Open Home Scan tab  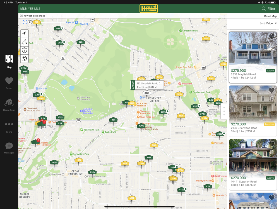click(x=9, y=105)
